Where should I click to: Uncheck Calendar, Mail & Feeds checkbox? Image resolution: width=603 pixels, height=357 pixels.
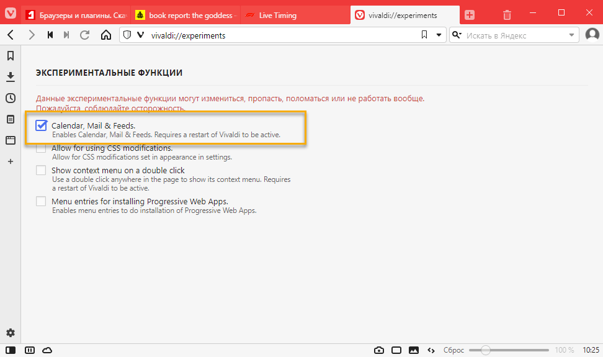pos(41,125)
